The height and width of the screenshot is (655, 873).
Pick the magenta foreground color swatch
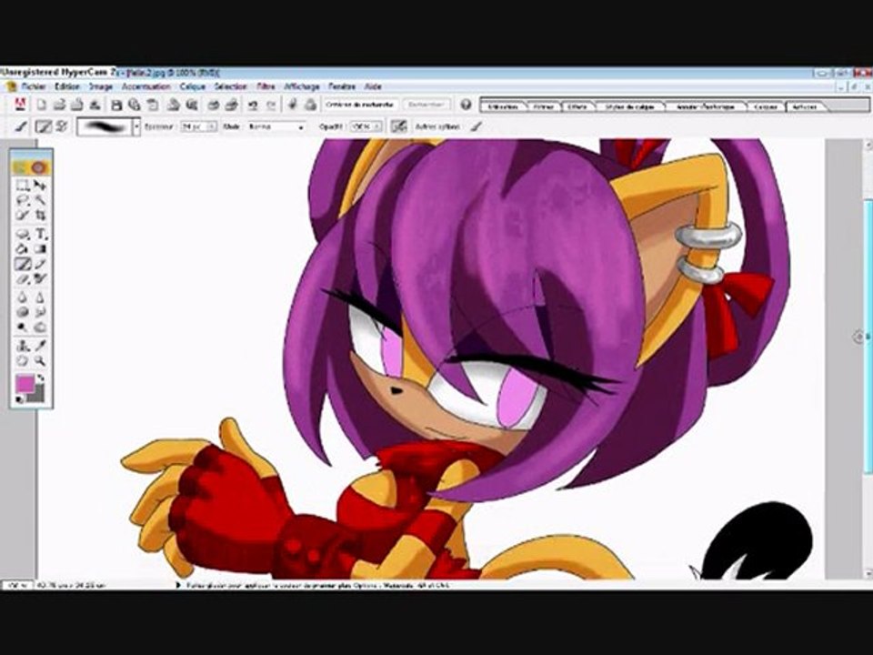pos(24,383)
